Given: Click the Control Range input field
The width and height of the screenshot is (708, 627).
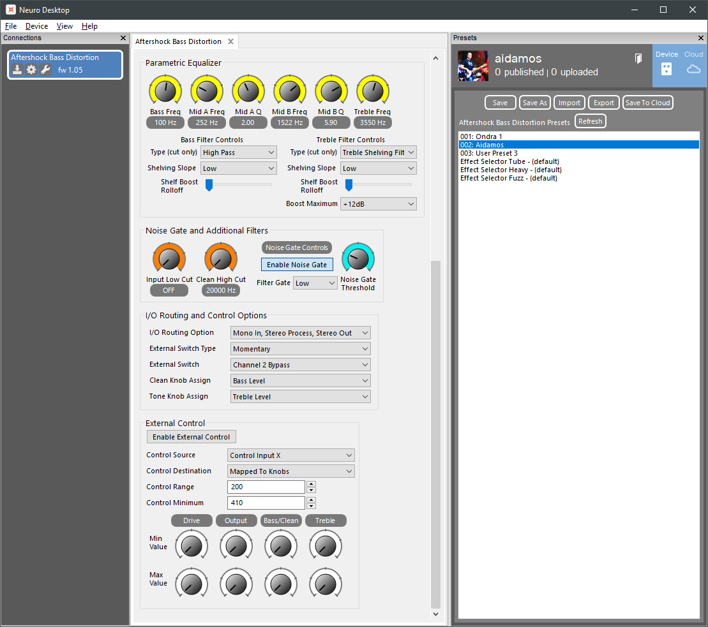Looking at the screenshot, I should [x=266, y=487].
